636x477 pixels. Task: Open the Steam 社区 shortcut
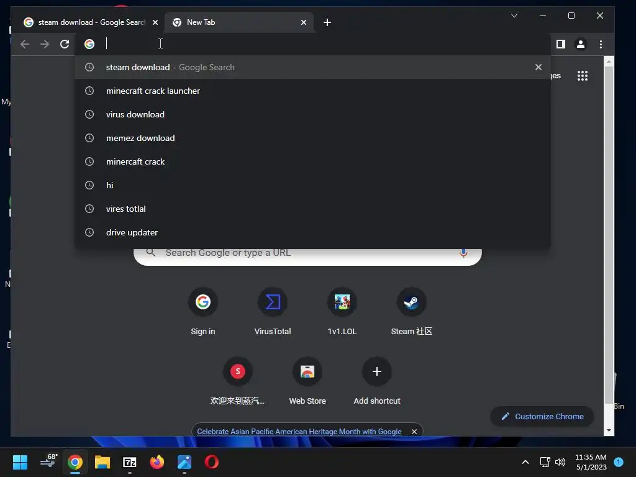(x=411, y=311)
